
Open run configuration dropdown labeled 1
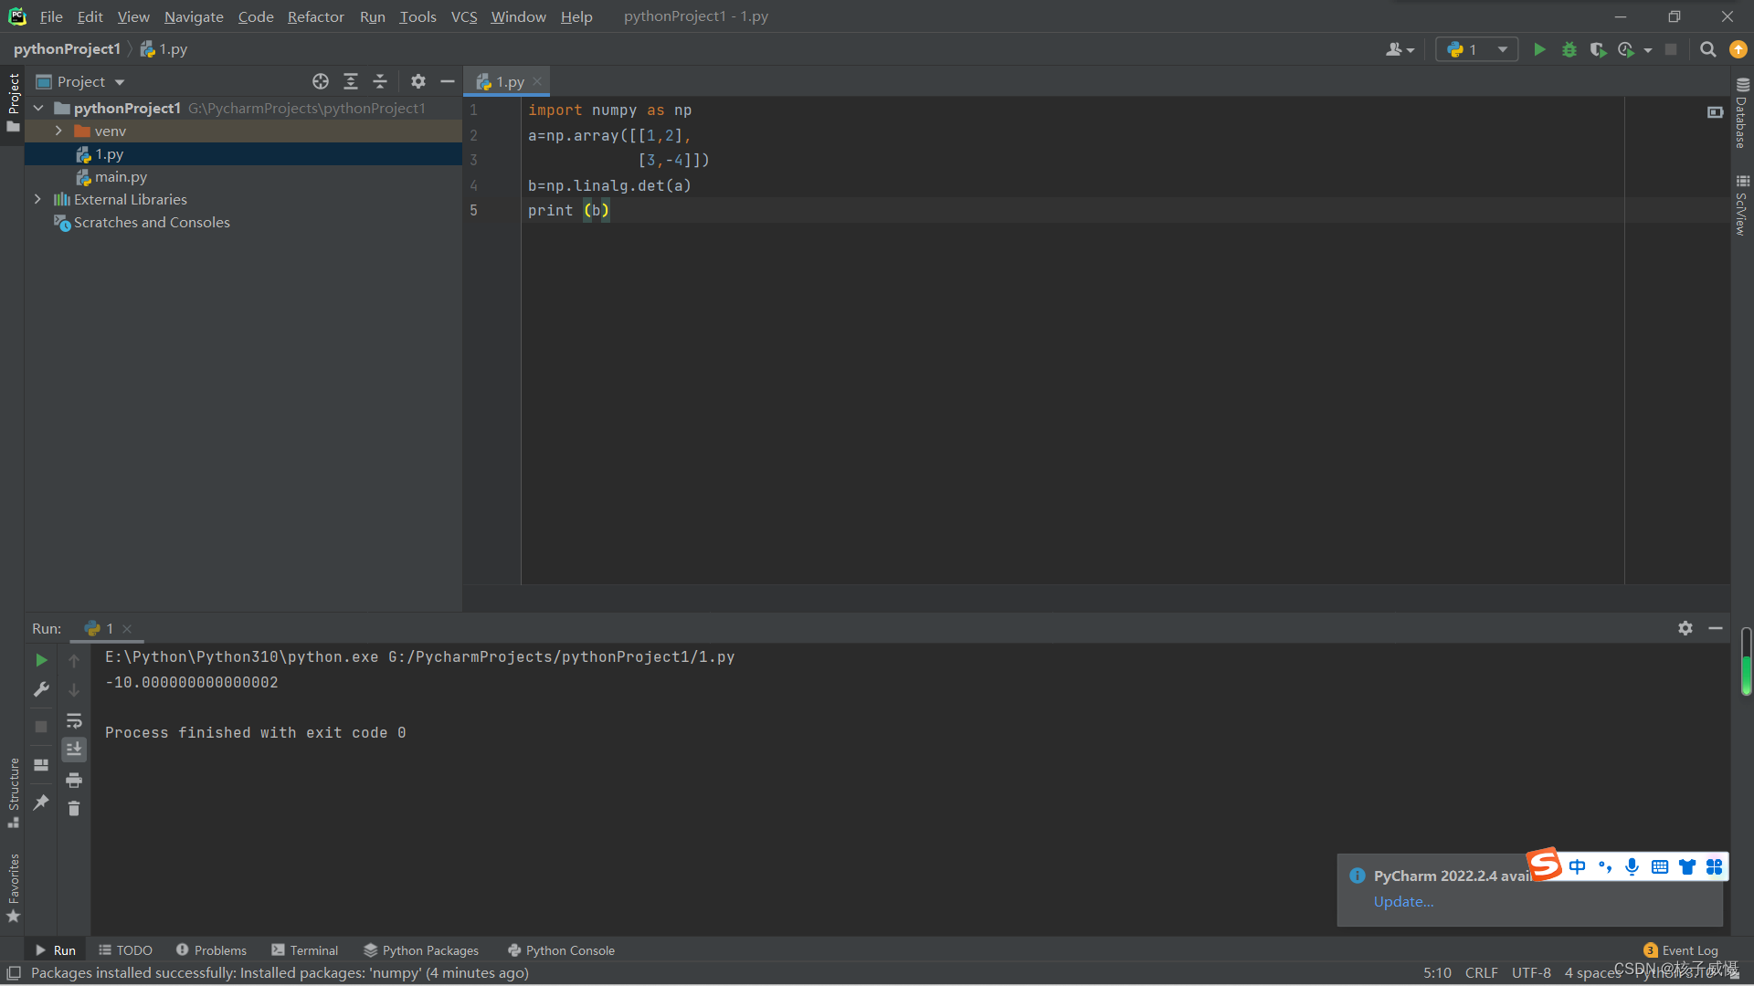(1476, 49)
